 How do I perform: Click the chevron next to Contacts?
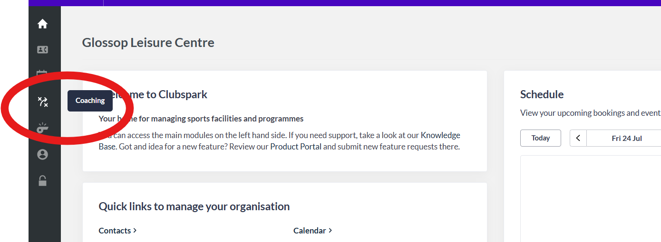[135, 231]
